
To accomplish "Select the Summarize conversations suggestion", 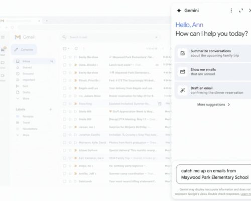I will click(213, 53).
